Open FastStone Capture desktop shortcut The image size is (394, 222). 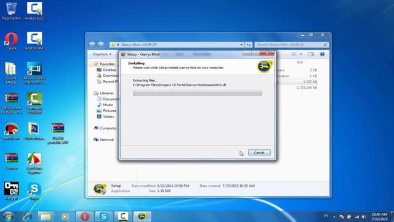tap(34, 163)
